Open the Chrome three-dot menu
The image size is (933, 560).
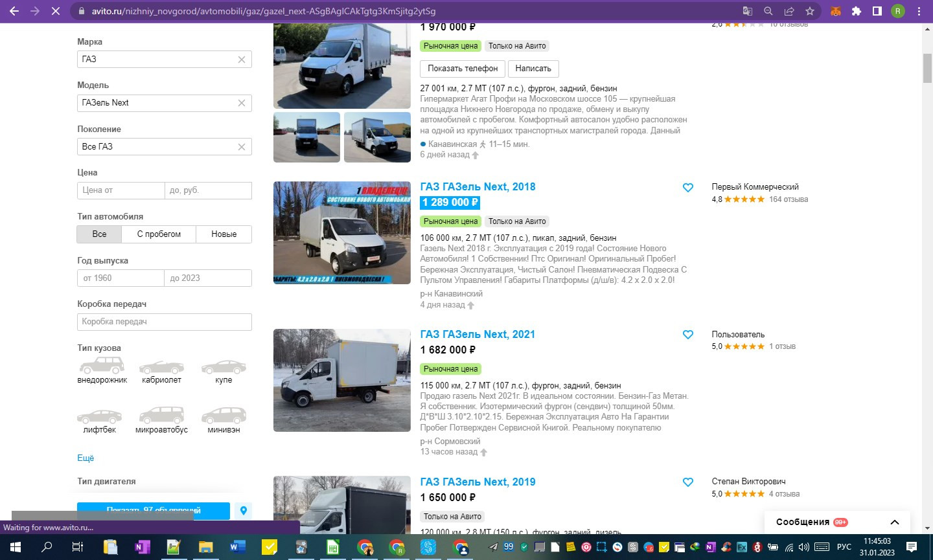(x=919, y=11)
